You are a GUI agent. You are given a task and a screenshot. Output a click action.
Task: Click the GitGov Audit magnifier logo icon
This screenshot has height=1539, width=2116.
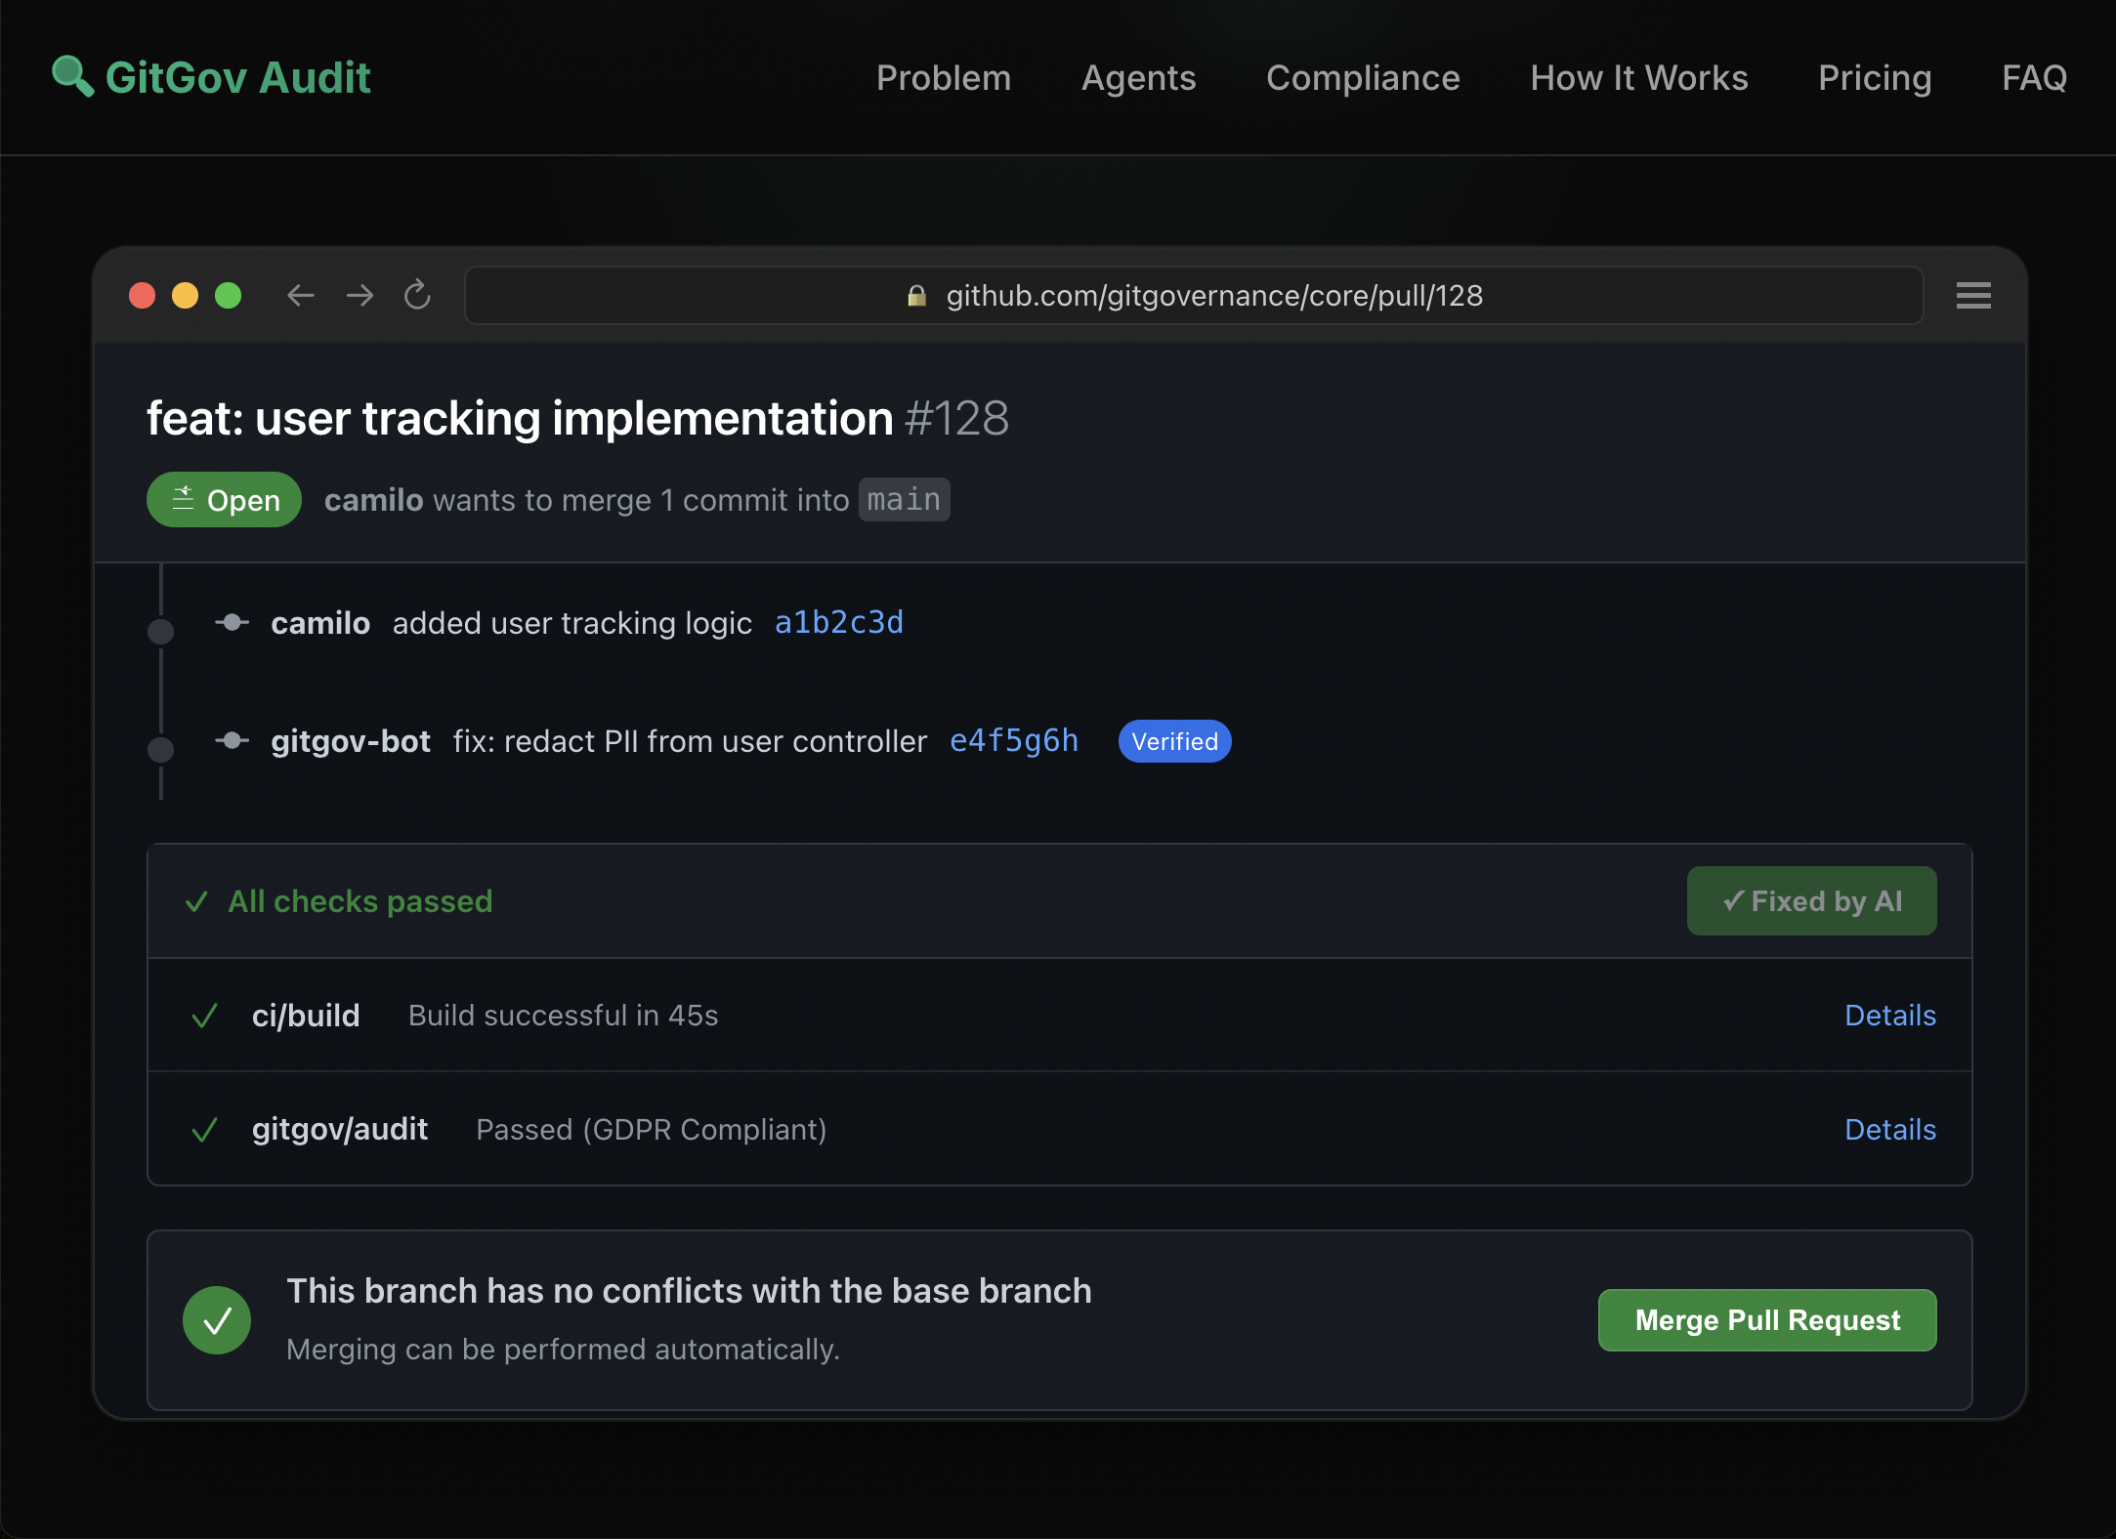pos(72,76)
